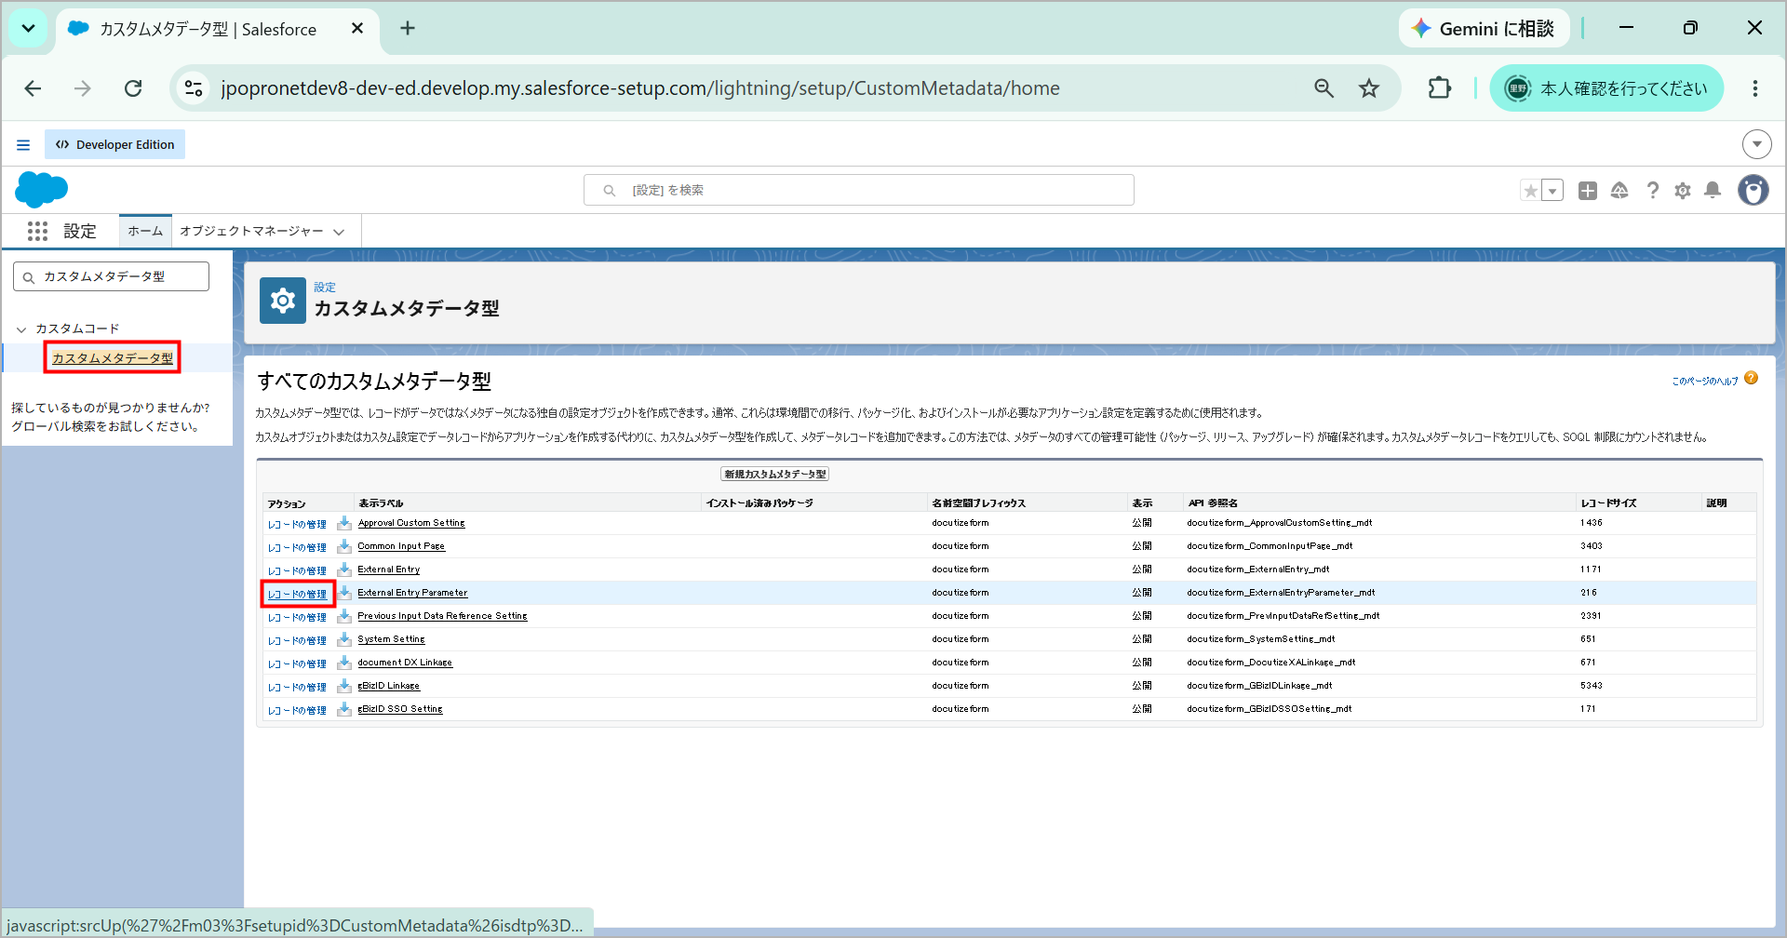Open the notifications bell
Viewport: 1787px width, 938px height.
coord(1713,191)
